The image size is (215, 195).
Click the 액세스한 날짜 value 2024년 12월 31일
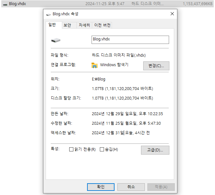coord(121,133)
